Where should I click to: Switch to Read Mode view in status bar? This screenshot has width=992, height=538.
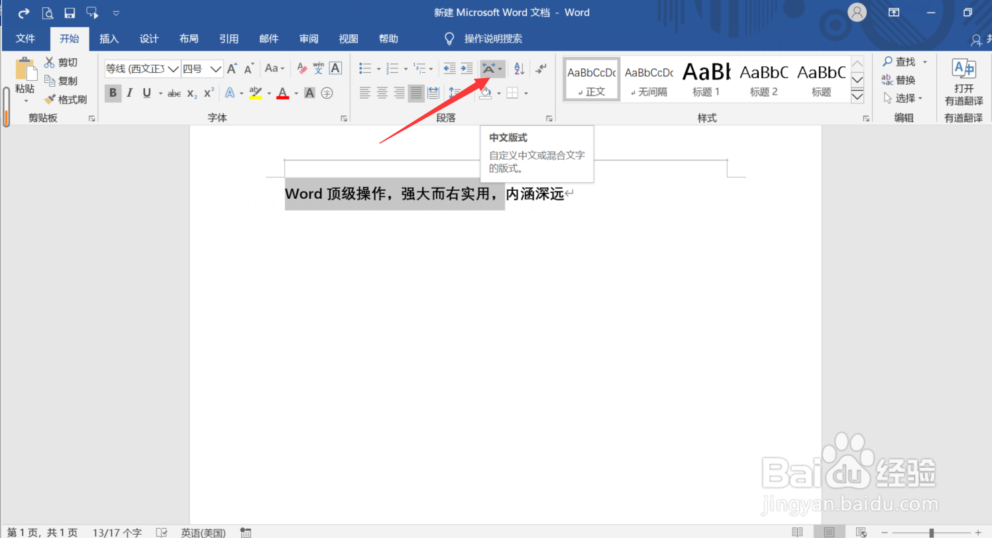[799, 532]
